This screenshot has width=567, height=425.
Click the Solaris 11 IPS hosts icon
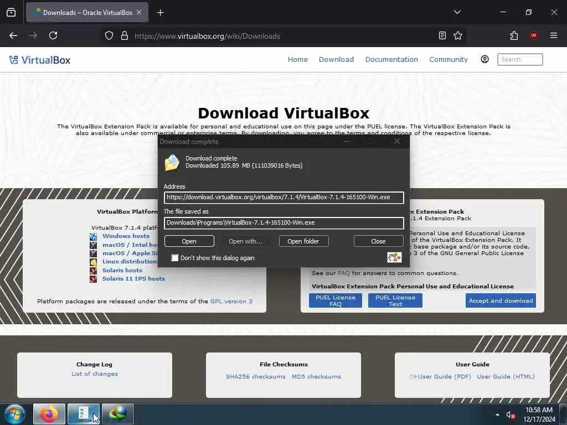[93, 279]
